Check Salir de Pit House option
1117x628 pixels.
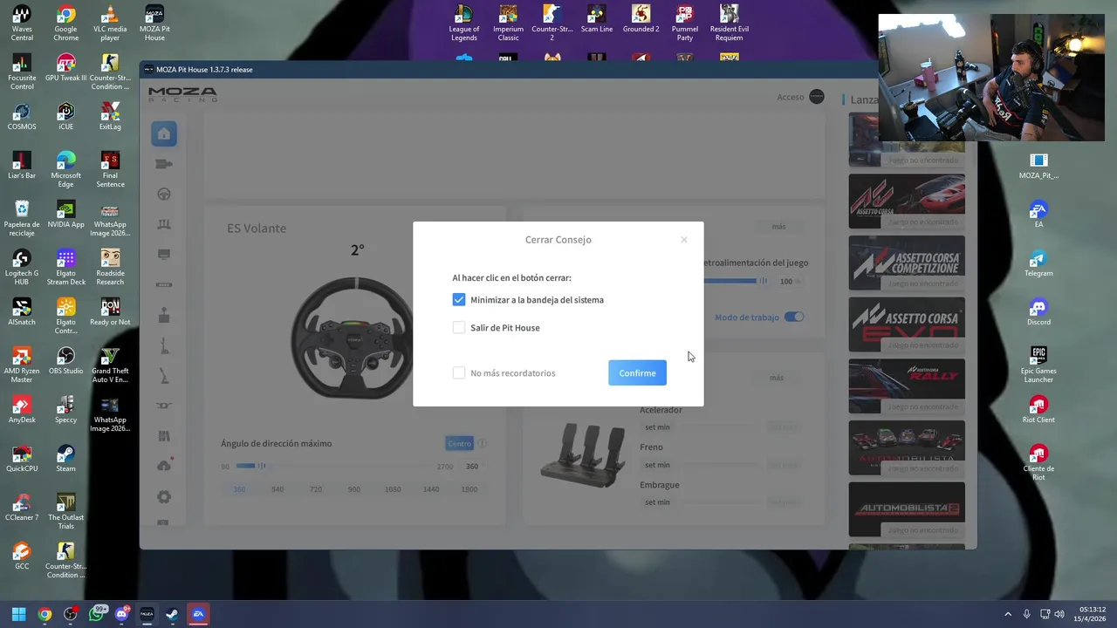pyautogui.click(x=459, y=328)
